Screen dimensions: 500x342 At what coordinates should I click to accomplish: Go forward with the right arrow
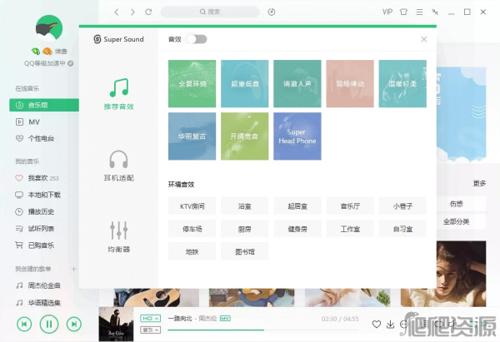(132, 12)
